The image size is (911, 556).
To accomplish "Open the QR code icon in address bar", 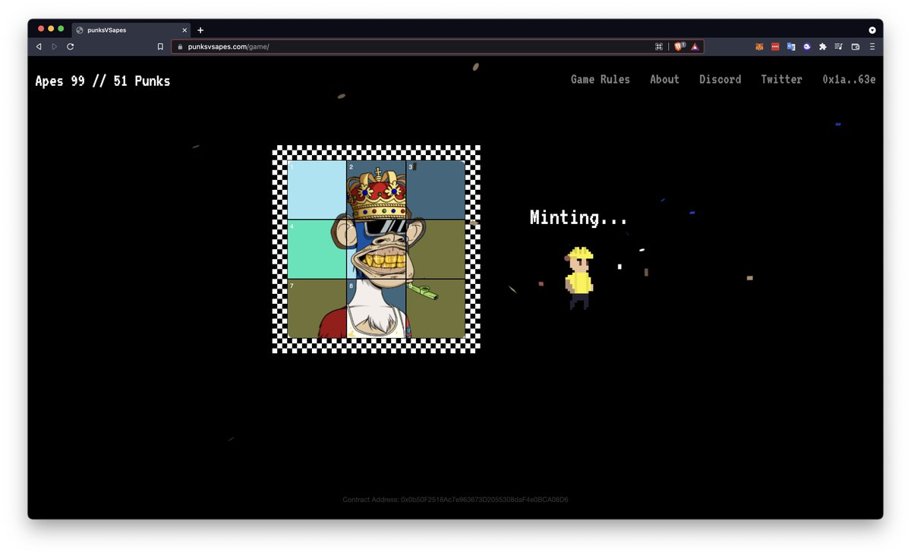I will (x=659, y=46).
